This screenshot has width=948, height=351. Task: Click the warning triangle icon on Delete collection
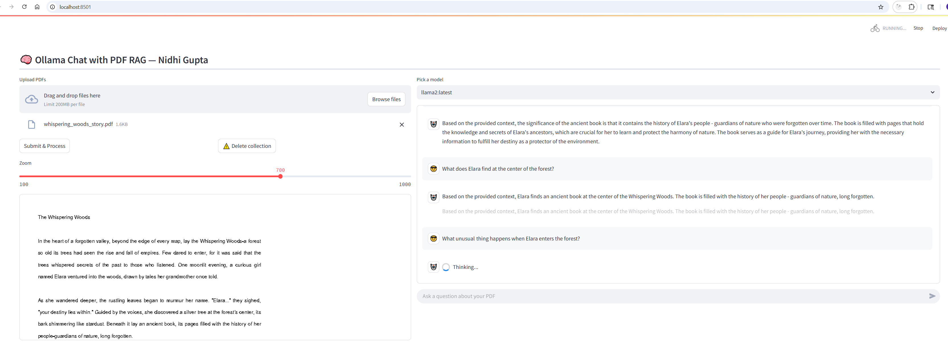pyautogui.click(x=227, y=146)
